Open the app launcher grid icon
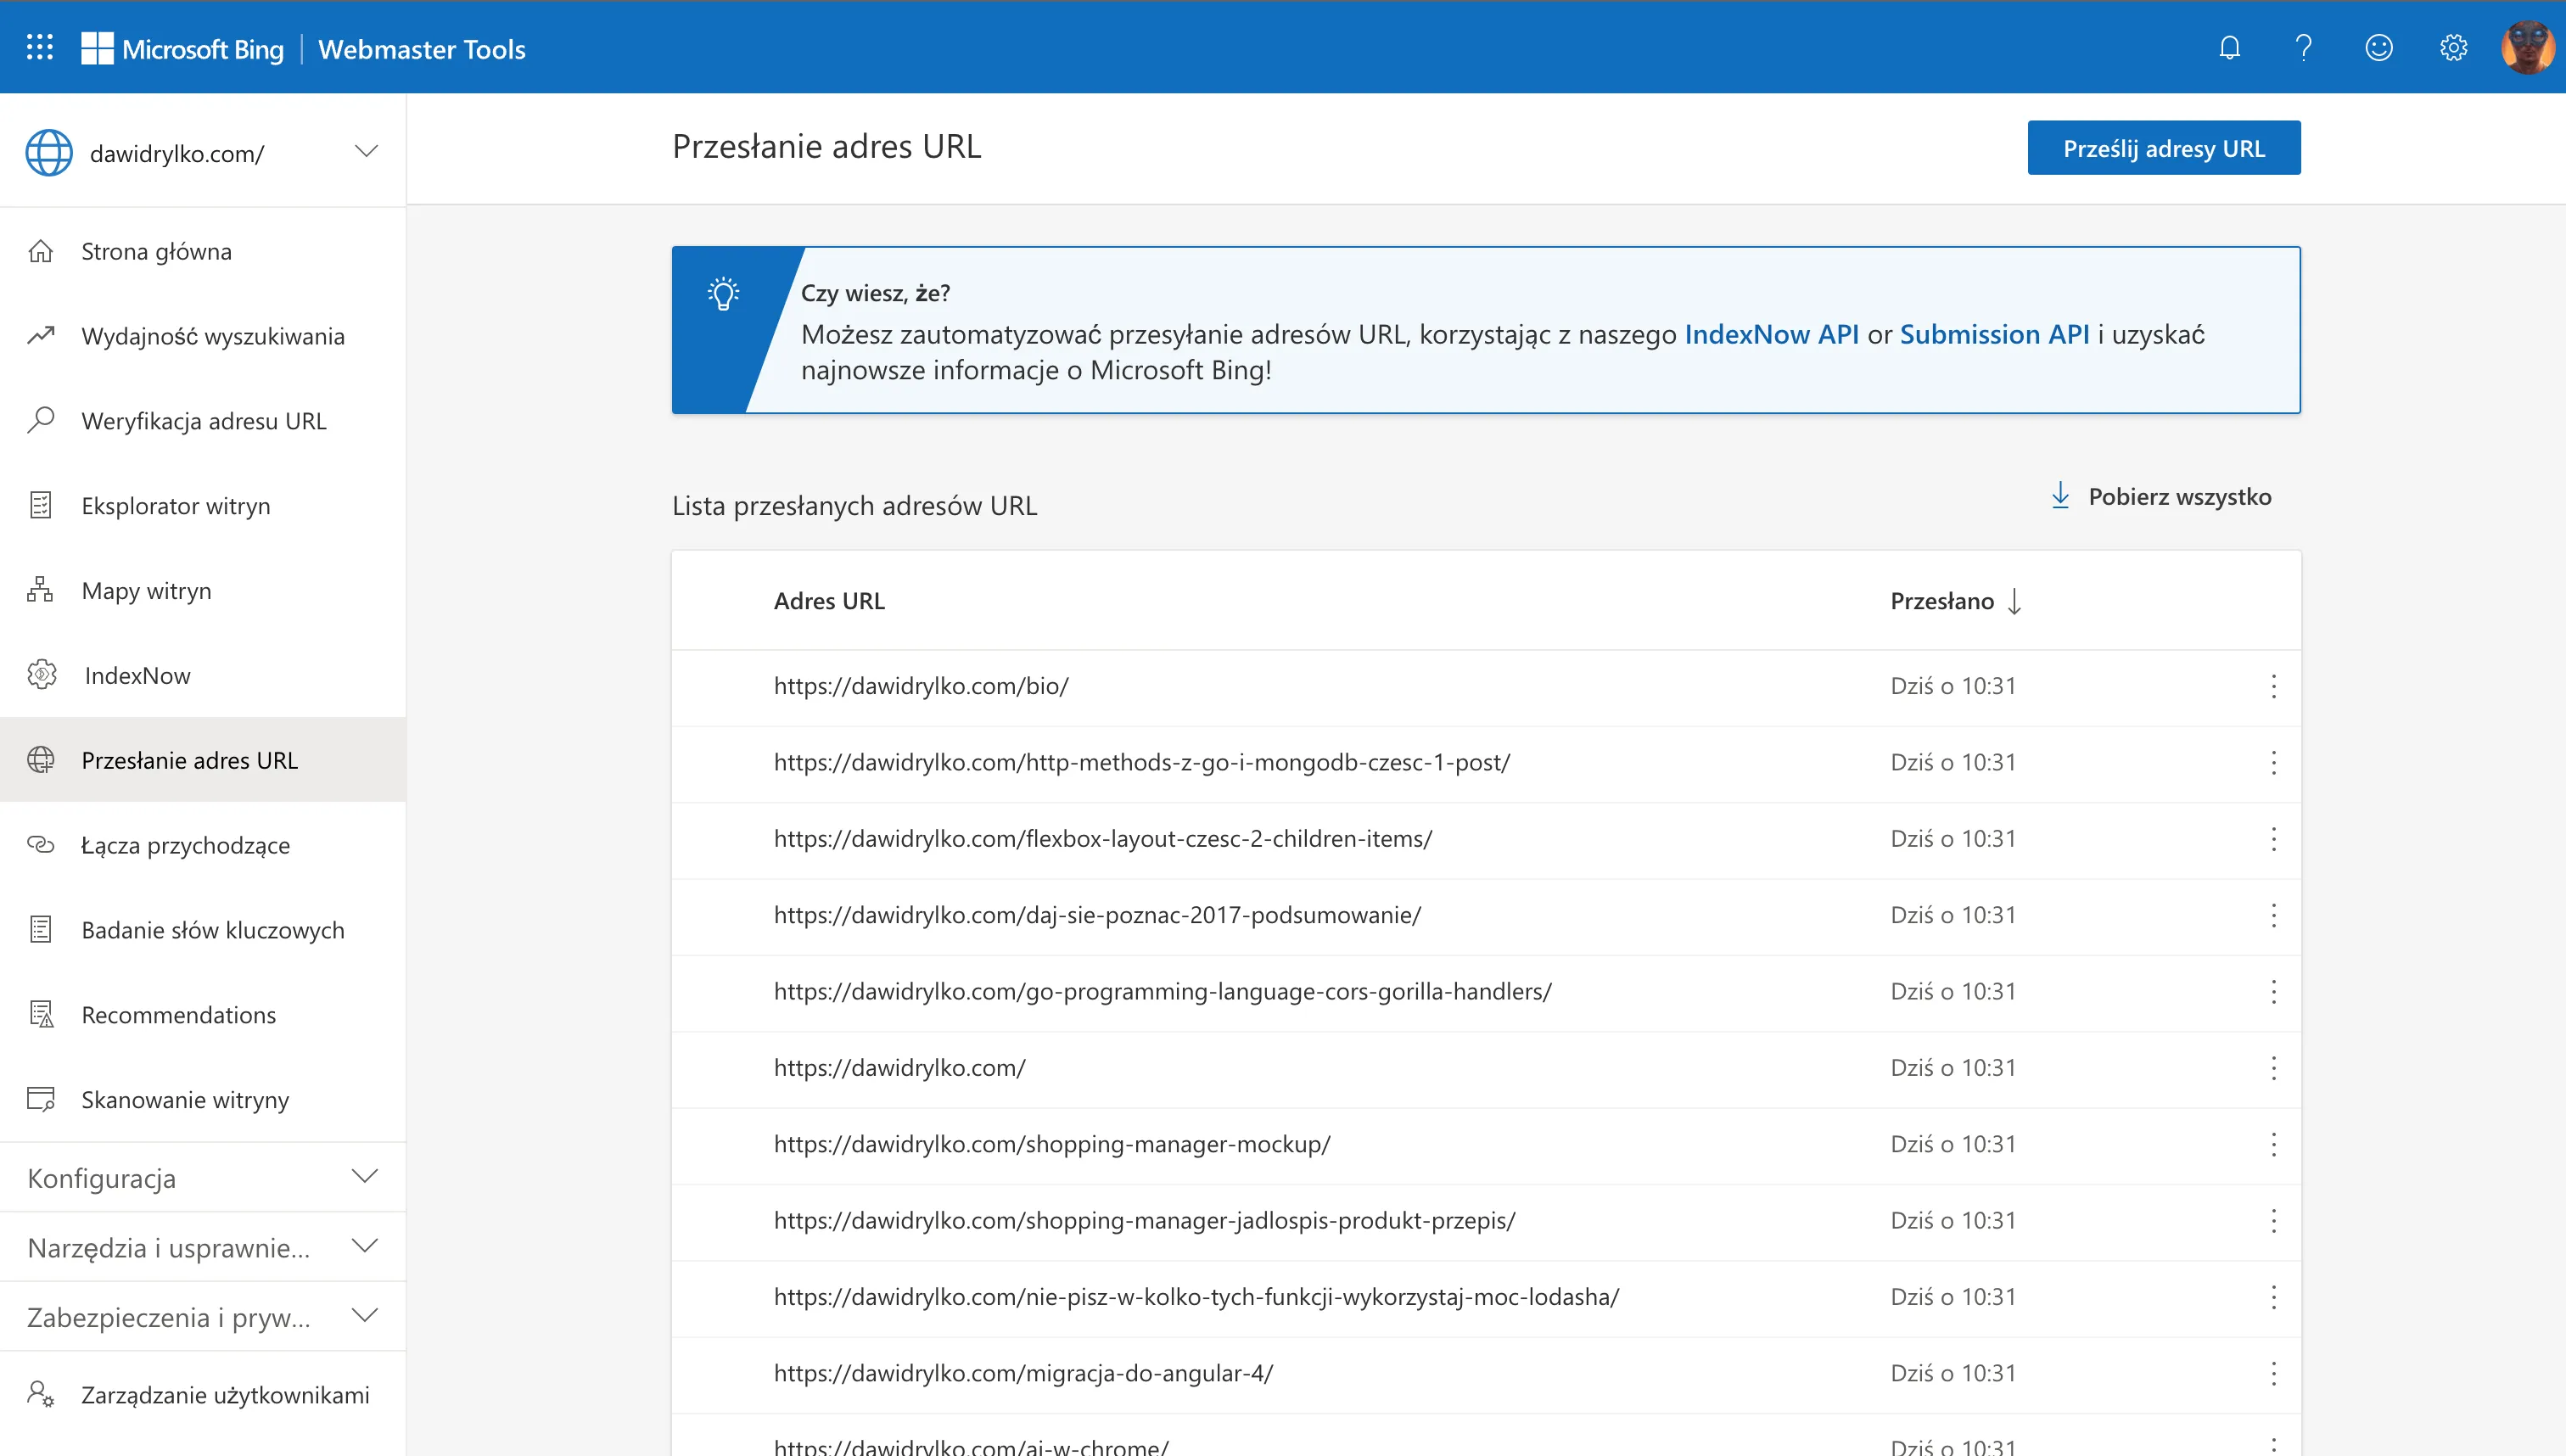 point(40,47)
